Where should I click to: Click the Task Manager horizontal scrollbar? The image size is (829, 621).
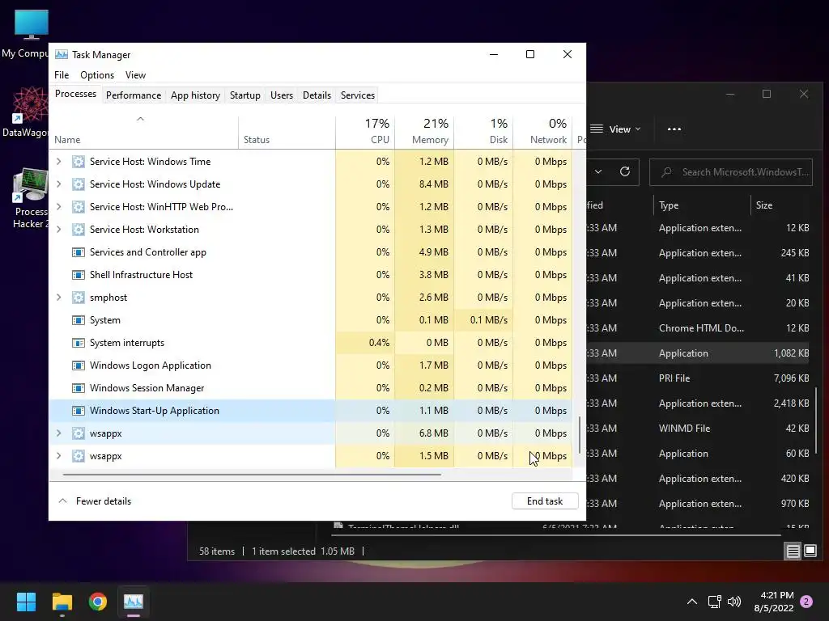[x=252, y=475]
